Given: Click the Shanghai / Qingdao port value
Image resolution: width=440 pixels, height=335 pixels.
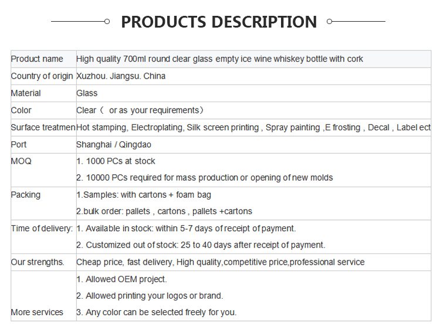Looking at the screenshot, I should 110,144.
